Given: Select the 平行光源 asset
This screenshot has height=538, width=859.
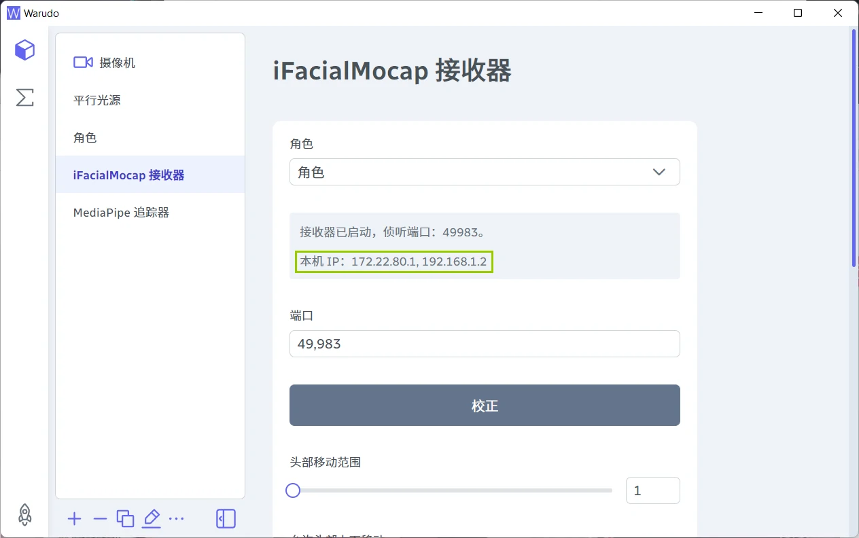Looking at the screenshot, I should (x=150, y=100).
